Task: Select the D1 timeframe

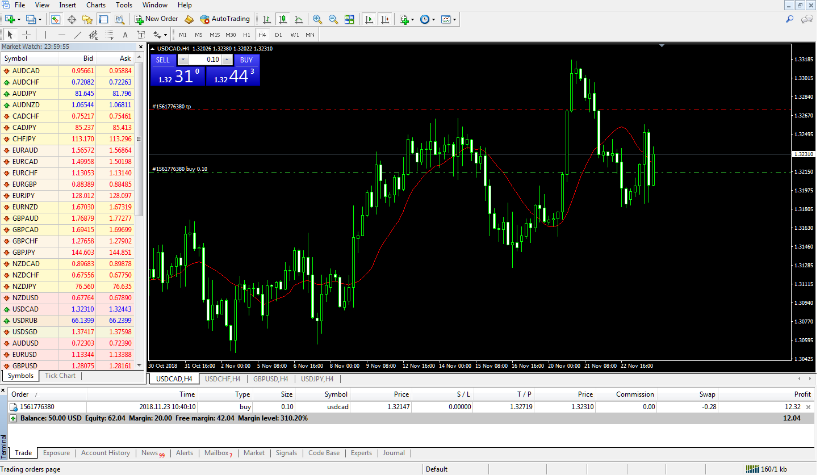Action: [x=278, y=35]
